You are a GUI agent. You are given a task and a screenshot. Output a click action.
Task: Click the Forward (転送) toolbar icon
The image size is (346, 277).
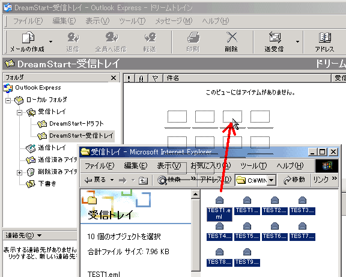[x=150, y=37]
